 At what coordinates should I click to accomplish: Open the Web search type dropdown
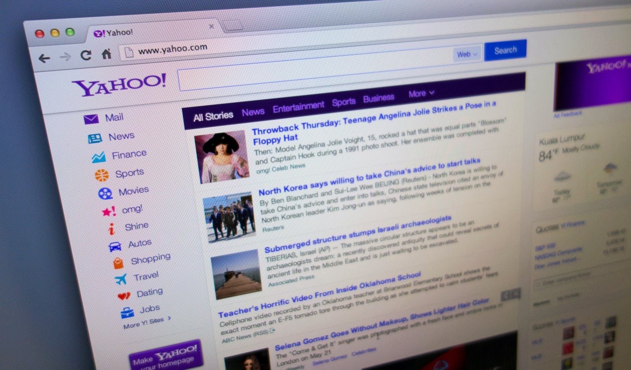point(467,54)
